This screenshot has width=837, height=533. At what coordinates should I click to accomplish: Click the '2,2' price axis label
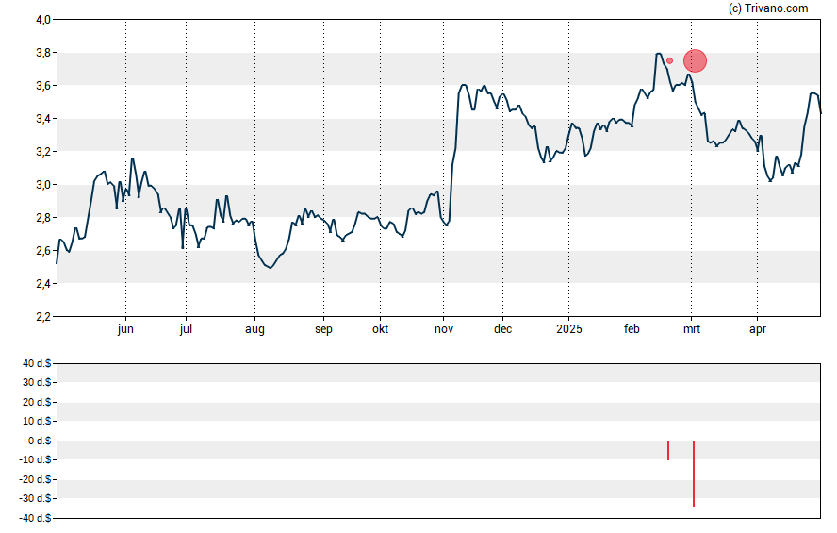pos(43,317)
